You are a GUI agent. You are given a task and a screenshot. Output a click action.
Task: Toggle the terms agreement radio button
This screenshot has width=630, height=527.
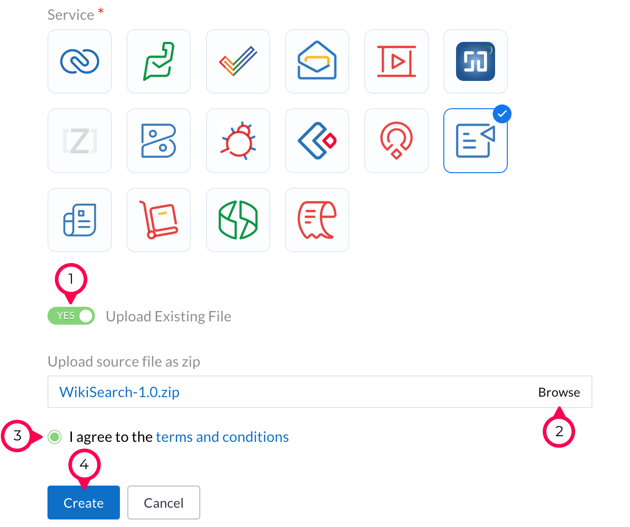(55, 437)
